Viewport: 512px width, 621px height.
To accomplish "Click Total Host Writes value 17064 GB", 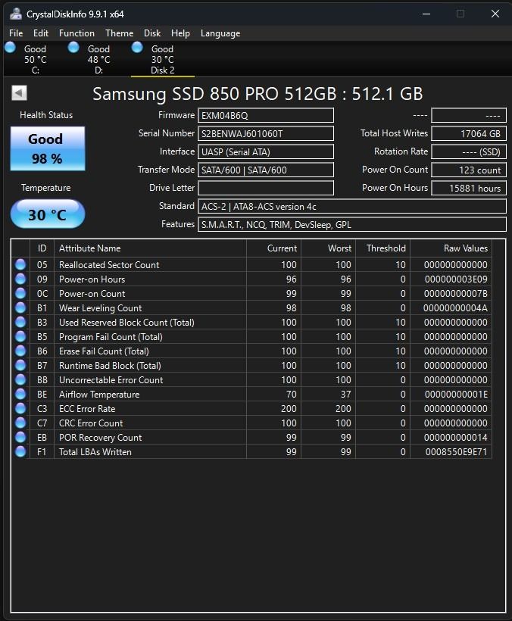I will pyautogui.click(x=469, y=133).
